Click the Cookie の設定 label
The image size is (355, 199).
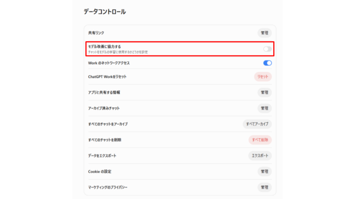(x=100, y=171)
